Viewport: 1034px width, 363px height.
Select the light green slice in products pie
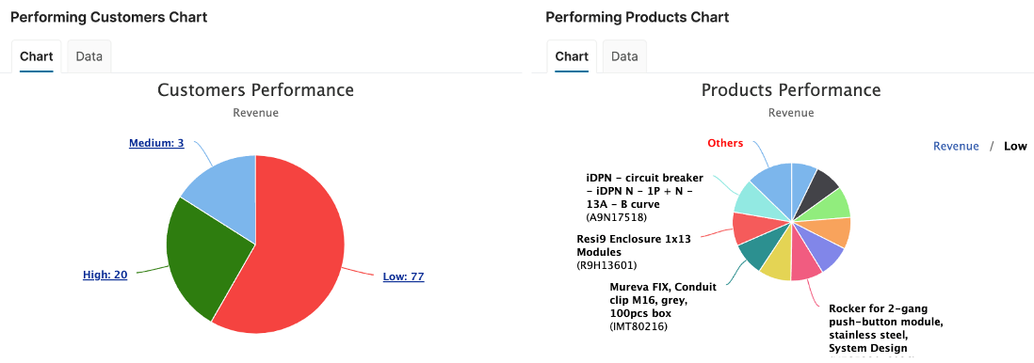click(831, 208)
